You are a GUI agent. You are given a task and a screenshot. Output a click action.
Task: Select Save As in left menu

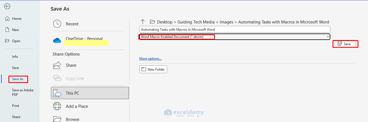pos(18,79)
